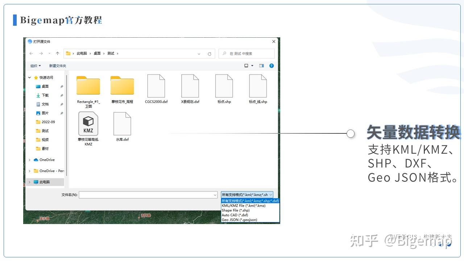
Task: Select the 水库.dxf file
Action: coord(122,123)
